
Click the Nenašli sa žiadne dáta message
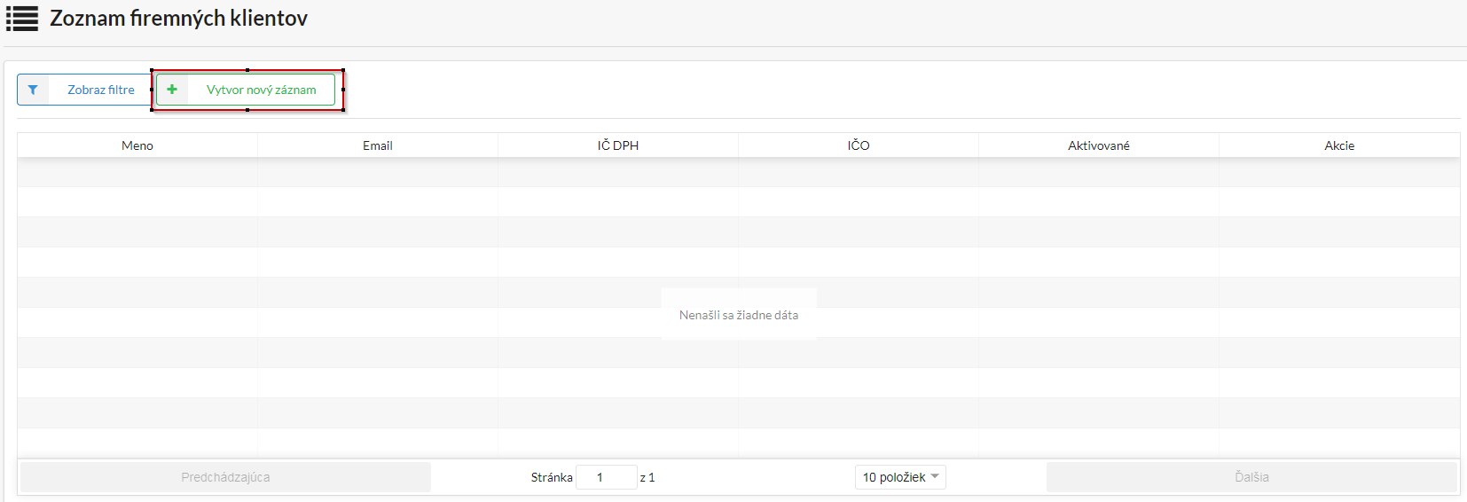click(739, 315)
